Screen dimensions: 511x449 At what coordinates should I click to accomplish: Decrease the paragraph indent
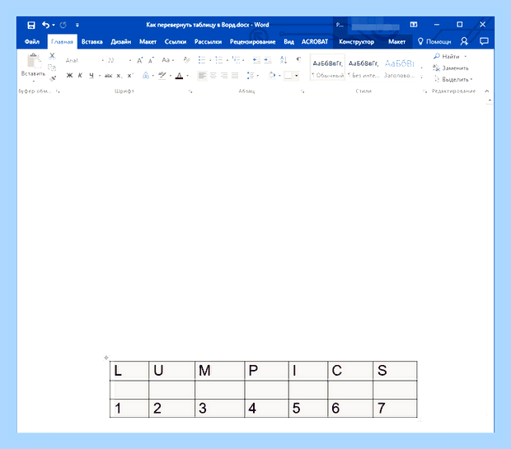[256, 60]
